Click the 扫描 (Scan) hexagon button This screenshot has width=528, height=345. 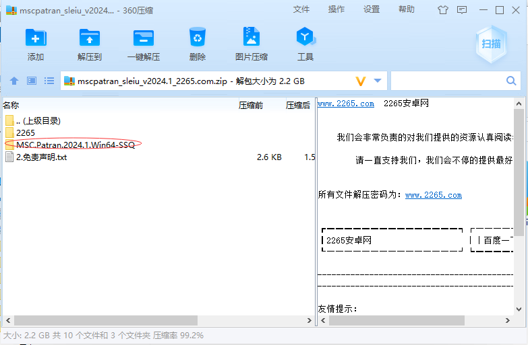point(491,44)
